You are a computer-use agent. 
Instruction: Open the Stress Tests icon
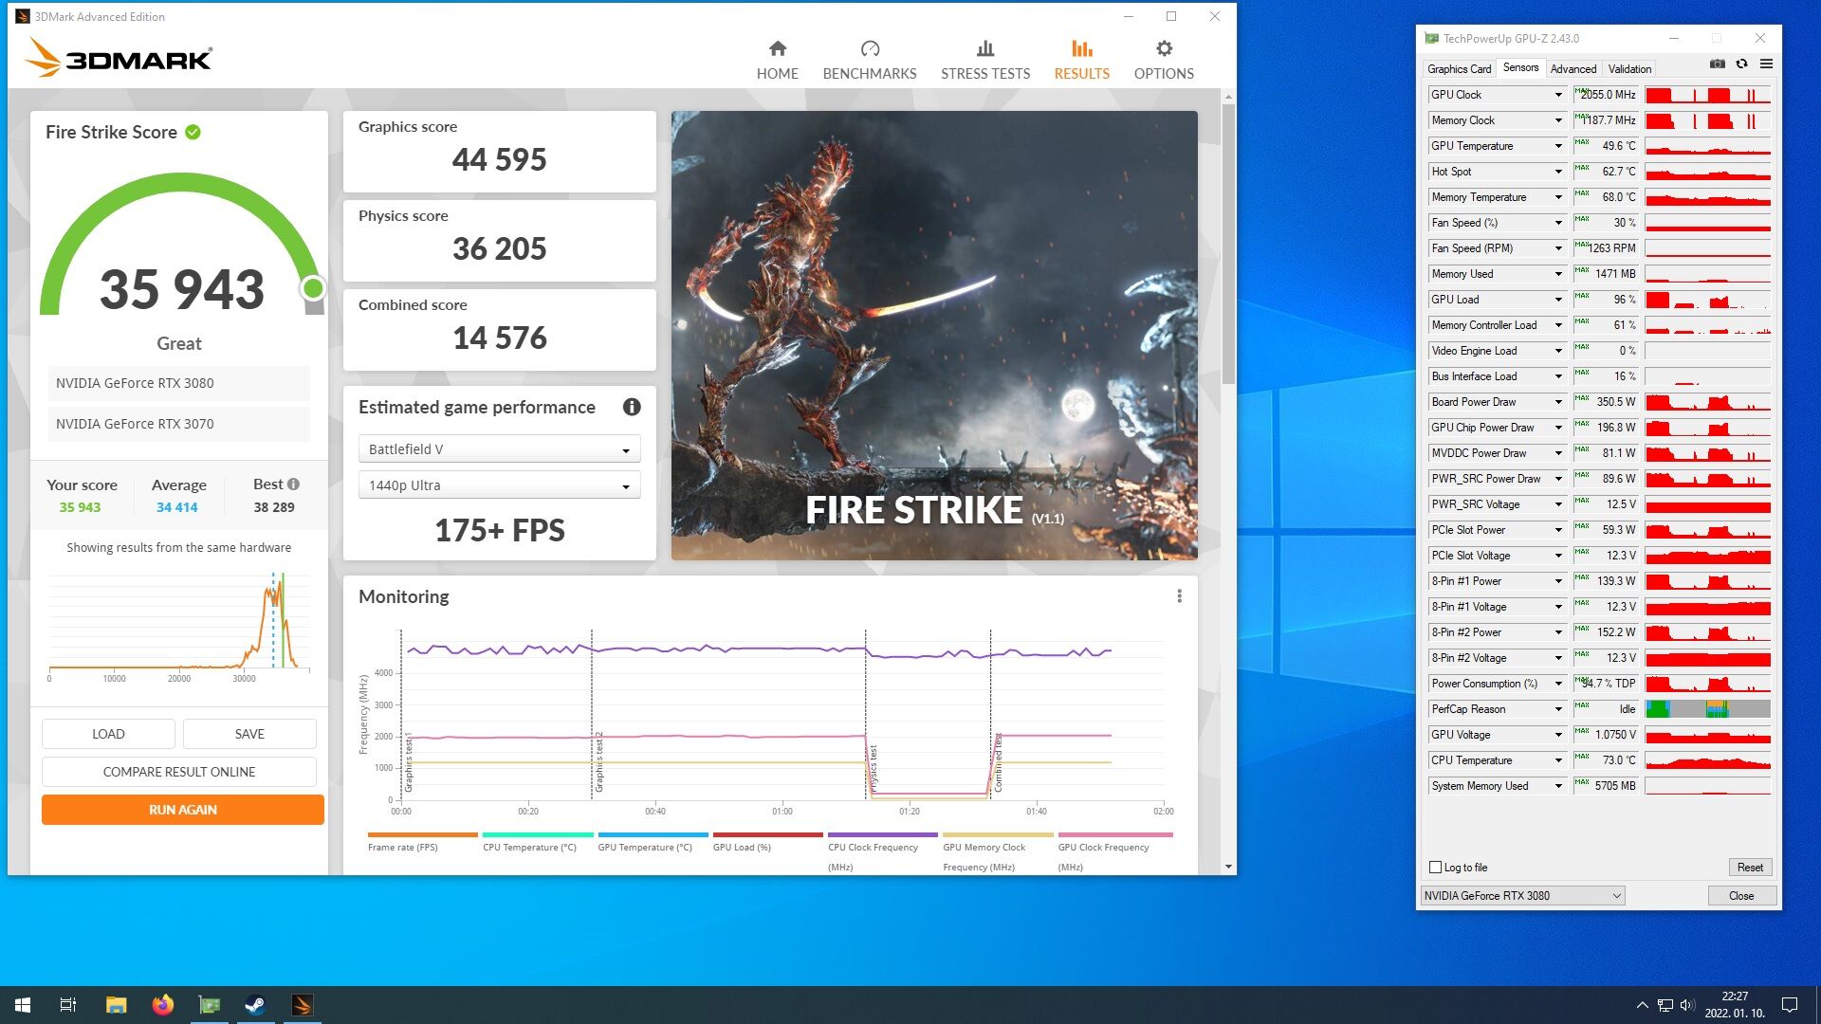coord(984,49)
